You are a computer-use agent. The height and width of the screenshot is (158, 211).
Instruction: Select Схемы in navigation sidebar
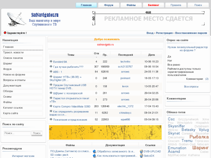pyautogui.click(x=23, y=97)
